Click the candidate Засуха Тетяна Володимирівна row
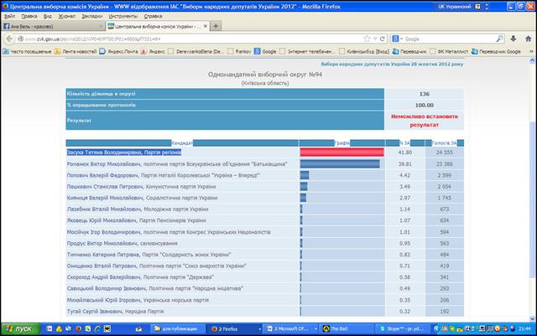 point(122,152)
